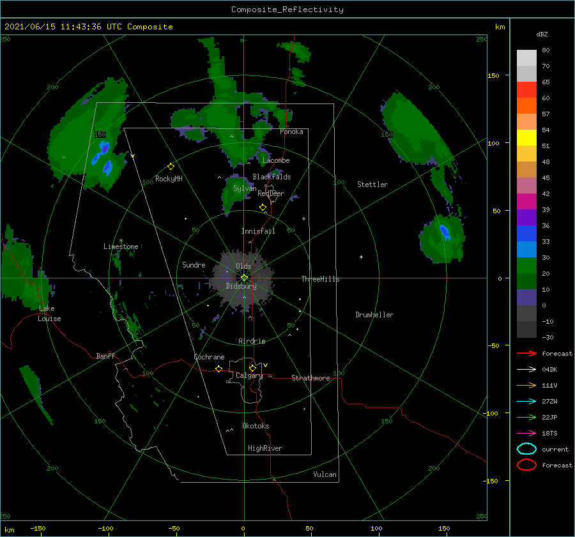This screenshot has width=575, height=537.
Task: Click the white asterisk east of Innisfail
Action: pos(303,219)
